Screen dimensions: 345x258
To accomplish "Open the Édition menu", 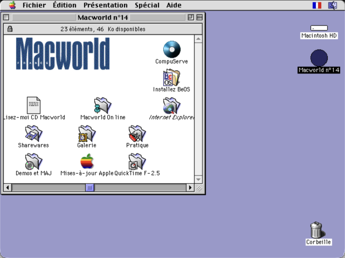I will 65,5.
